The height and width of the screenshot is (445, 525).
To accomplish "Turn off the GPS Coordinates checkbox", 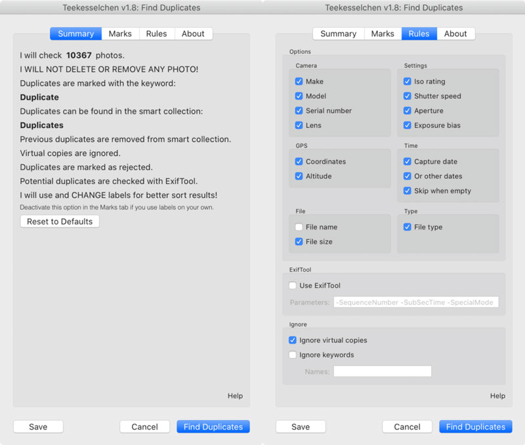I will [x=299, y=162].
